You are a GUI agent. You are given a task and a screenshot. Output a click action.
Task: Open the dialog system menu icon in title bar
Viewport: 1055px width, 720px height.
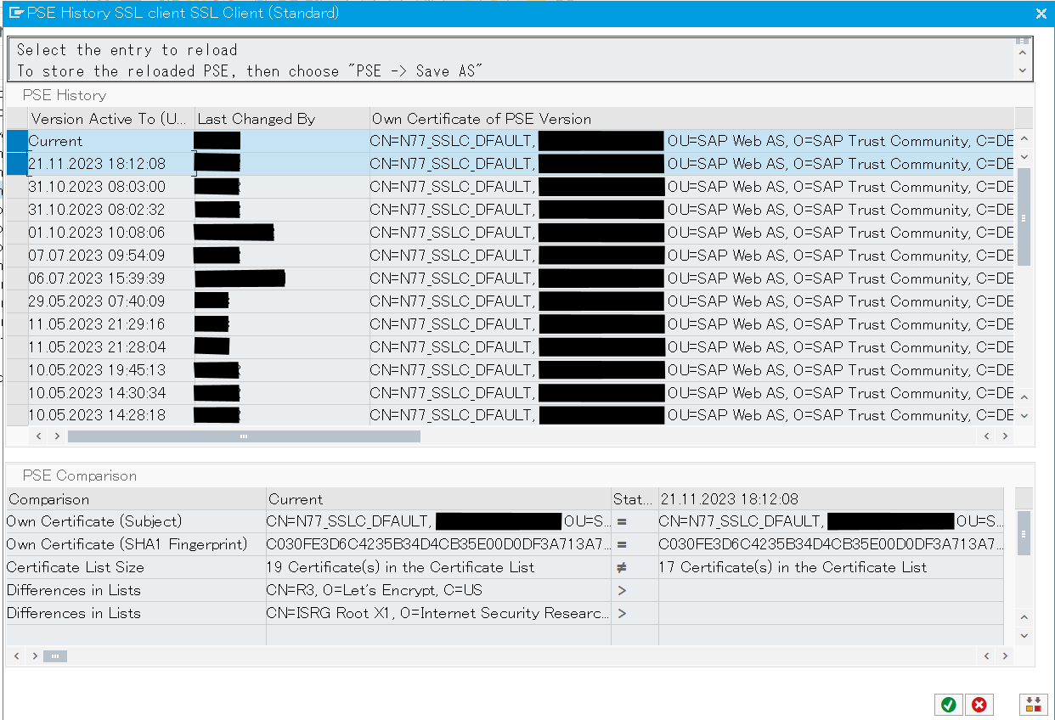point(15,13)
